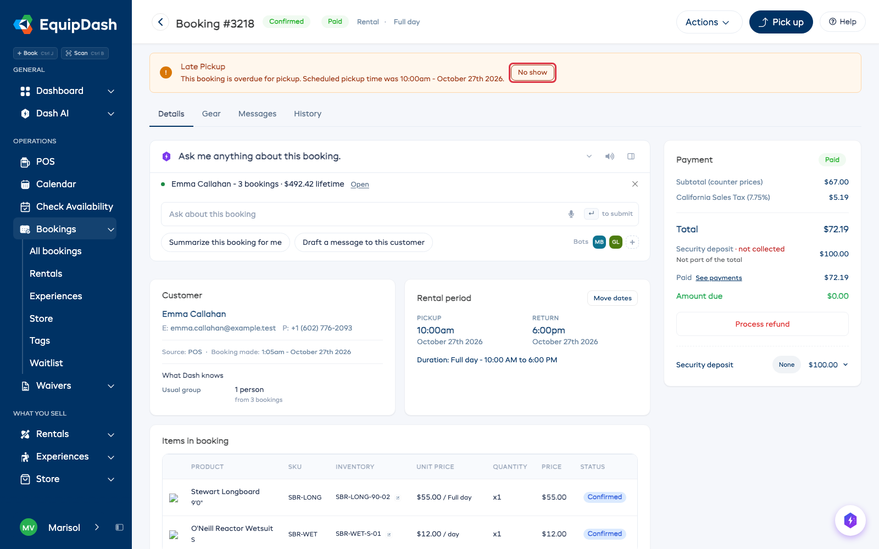The width and height of the screenshot is (879, 549).
Task: Select the MB bot avatar
Action: 599,242
